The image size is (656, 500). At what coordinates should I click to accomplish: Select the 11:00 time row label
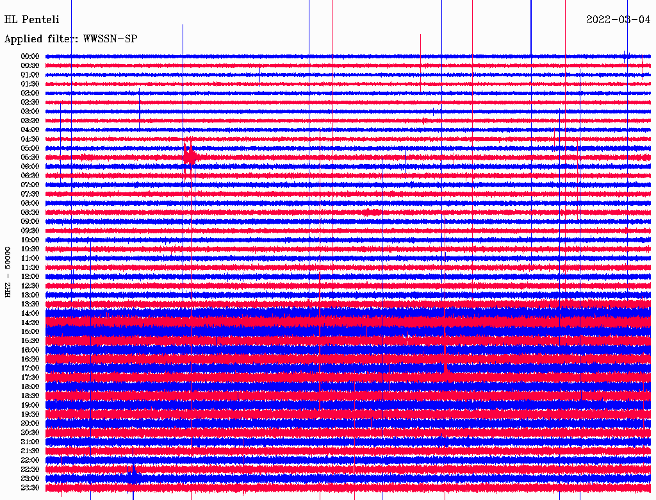point(30,258)
